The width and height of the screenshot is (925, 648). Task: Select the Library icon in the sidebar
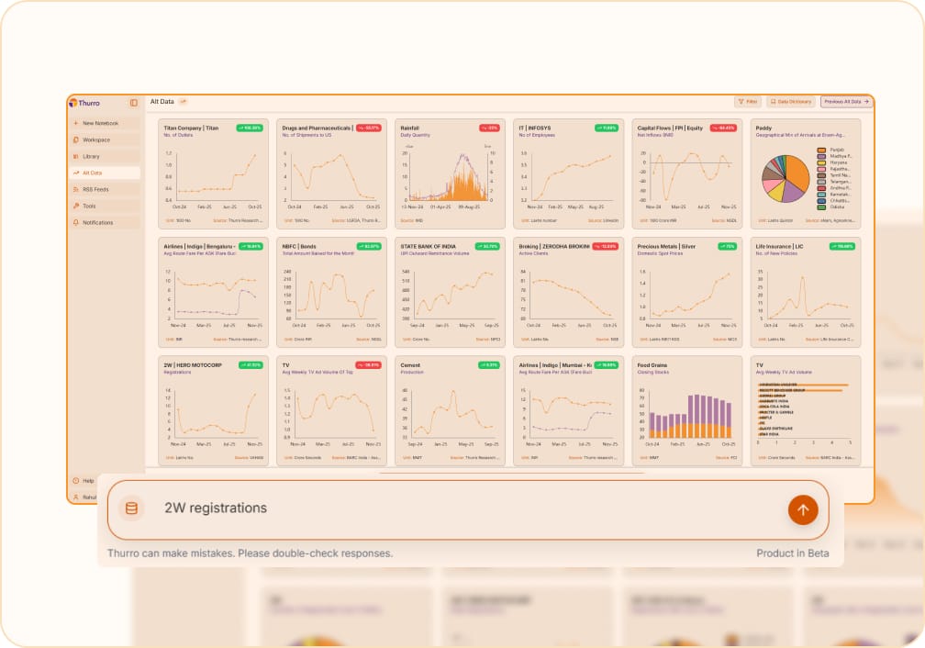point(76,156)
